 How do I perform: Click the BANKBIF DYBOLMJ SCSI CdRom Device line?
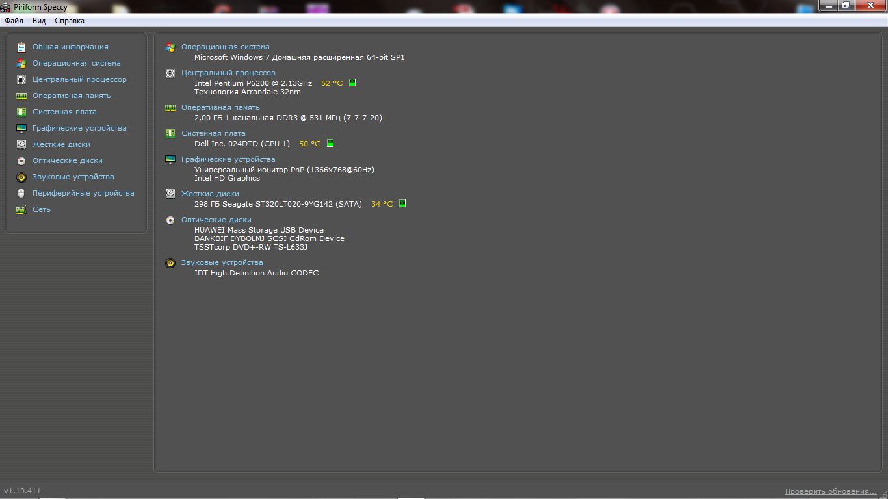269,238
